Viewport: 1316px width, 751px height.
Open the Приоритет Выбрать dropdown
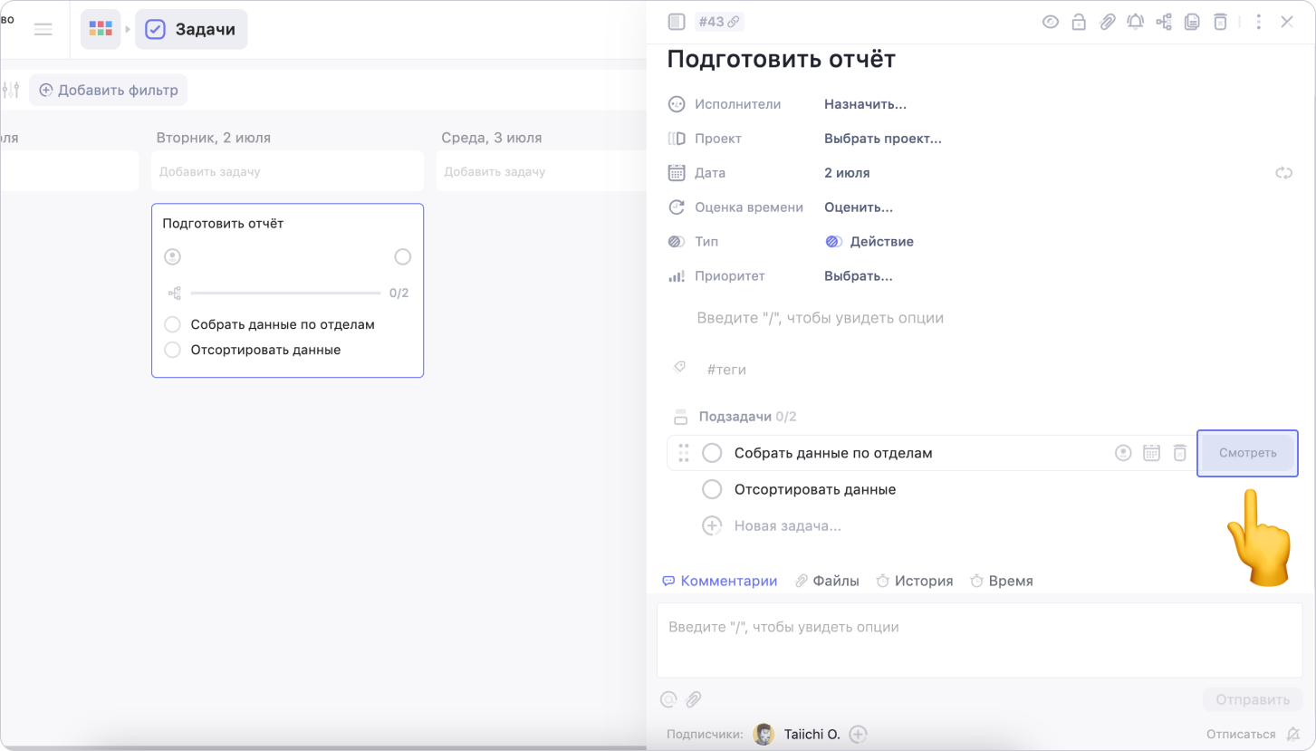tap(858, 276)
